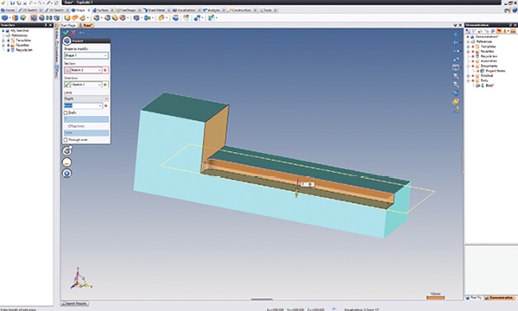Viewport: 518px width, 311px height.
Task: Select Assemblies folder in Demonstration tree
Action: [489, 61]
